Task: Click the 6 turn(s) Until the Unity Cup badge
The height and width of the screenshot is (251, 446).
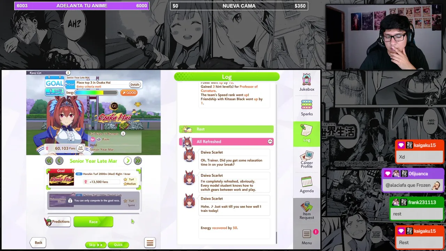Action: [x=54, y=92]
